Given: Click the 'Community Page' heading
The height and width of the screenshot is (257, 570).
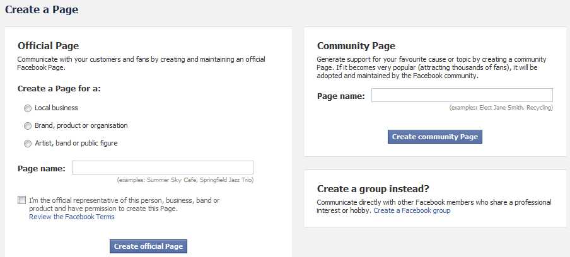Looking at the screenshot, I should click(x=356, y=46).
